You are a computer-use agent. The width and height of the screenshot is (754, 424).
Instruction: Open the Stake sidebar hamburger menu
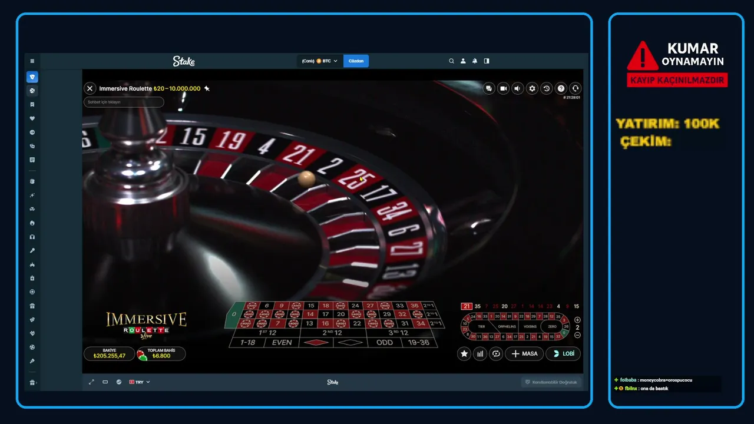coord(32,61)
